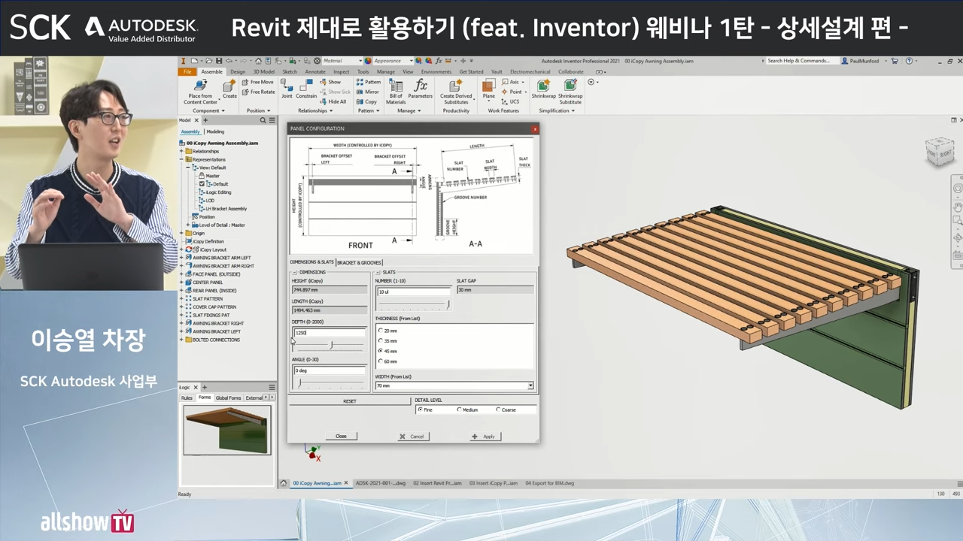Click the DEPTH slider handle
963x541 pixels.
pos(332,345)
